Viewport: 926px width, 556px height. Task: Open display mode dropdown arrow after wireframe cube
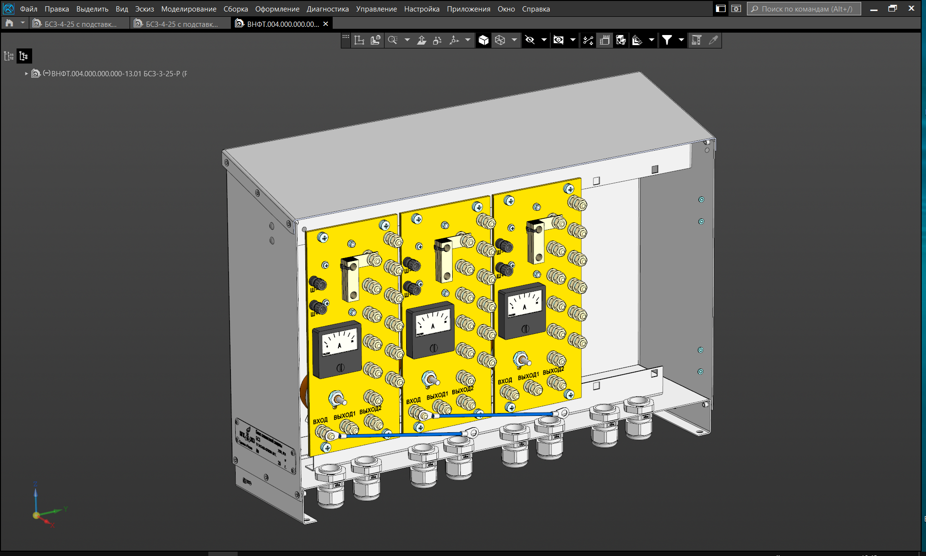click(x=514, y=40)
